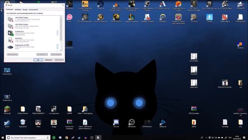Open the Als Standard dropdown button
Image resolution: width=248 pixels, height=140 pixels.
[x=42, y=54]
